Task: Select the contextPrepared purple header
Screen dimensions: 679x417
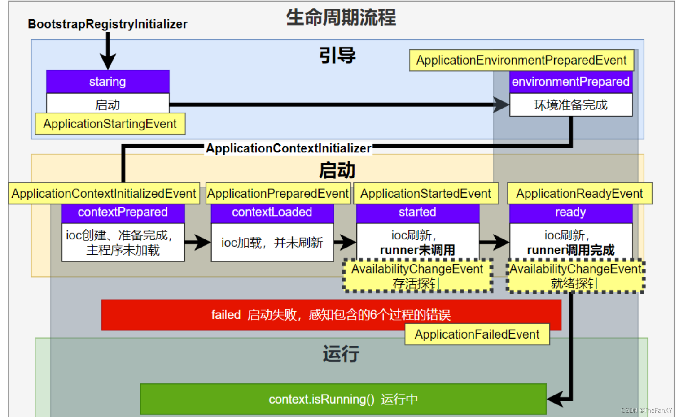Action: click(x=123, y=213)
